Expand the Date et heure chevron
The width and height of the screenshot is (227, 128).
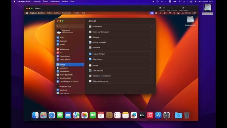152,59
